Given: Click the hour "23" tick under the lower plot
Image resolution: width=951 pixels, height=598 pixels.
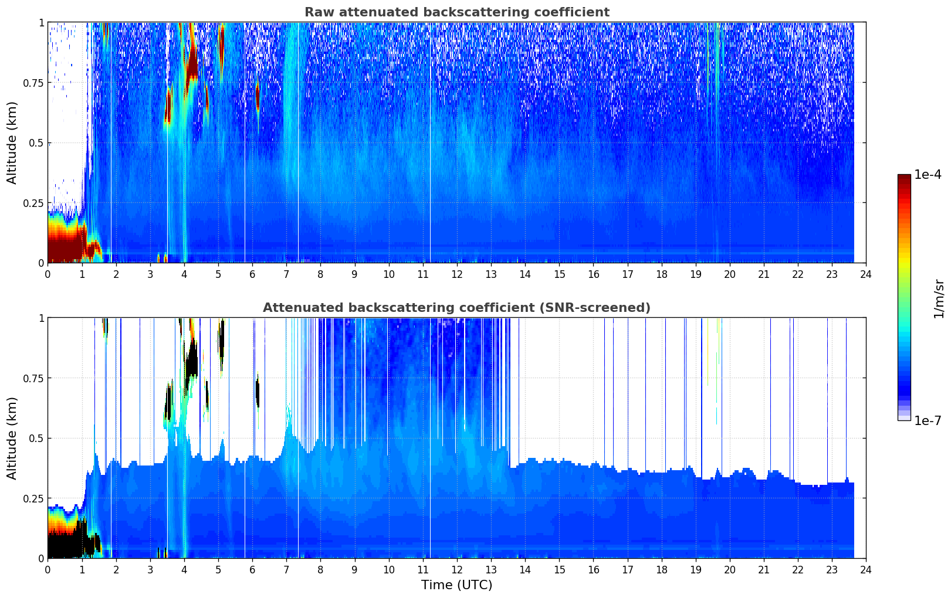Looking at the screenshot, I should click(832, 569).
